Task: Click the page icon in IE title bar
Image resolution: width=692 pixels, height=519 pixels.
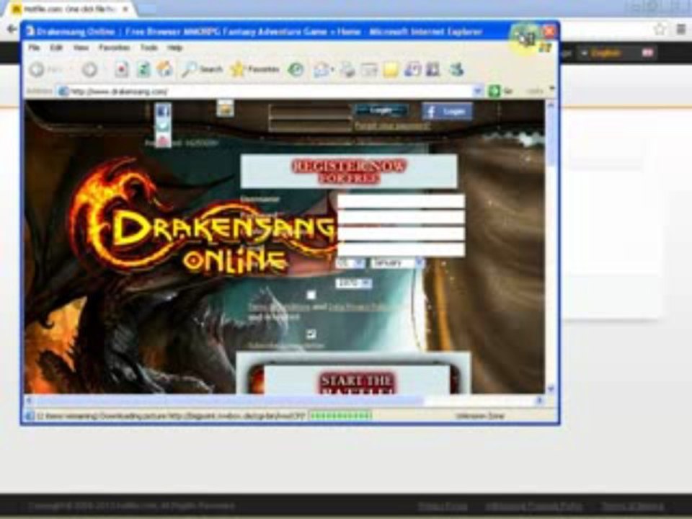Action: point(30,31)
